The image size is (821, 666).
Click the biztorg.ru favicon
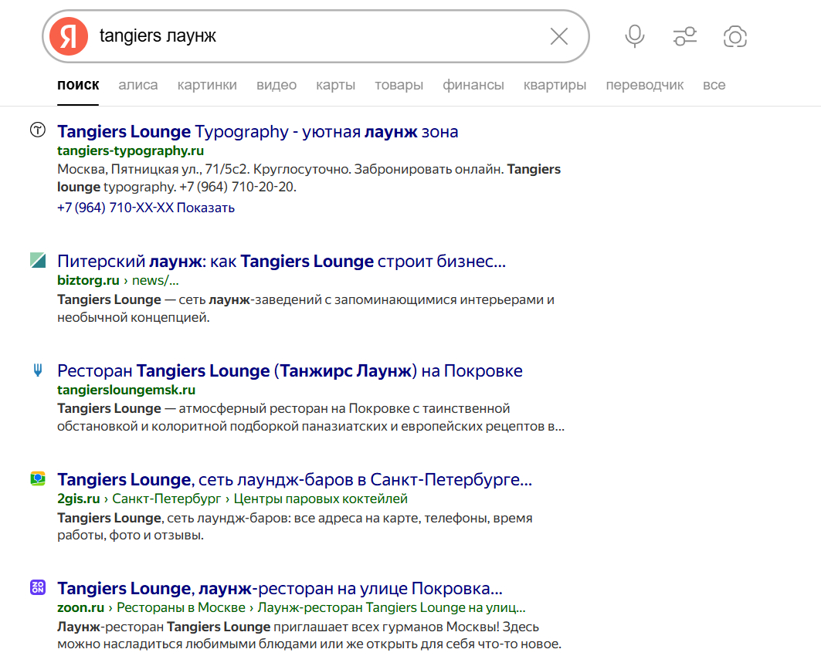pos(38,259)
